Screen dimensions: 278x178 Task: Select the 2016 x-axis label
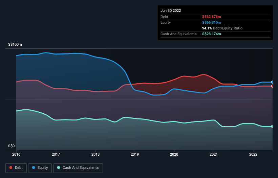pyautogui.click(x=16, y=154)
